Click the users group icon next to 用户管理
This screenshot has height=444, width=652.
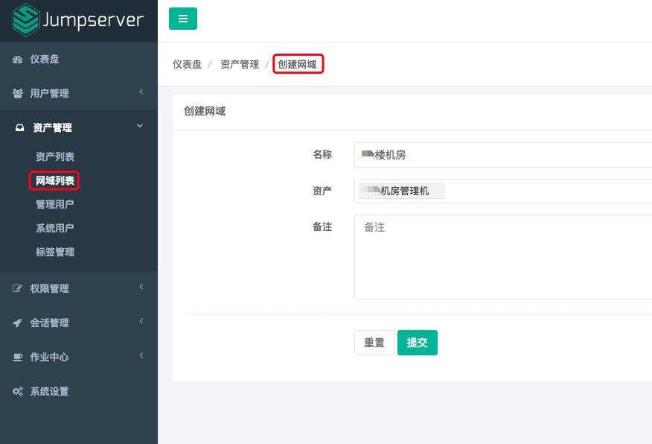[17, 93]
